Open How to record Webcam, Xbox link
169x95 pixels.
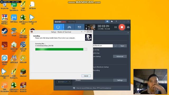(x=94, y=88)
